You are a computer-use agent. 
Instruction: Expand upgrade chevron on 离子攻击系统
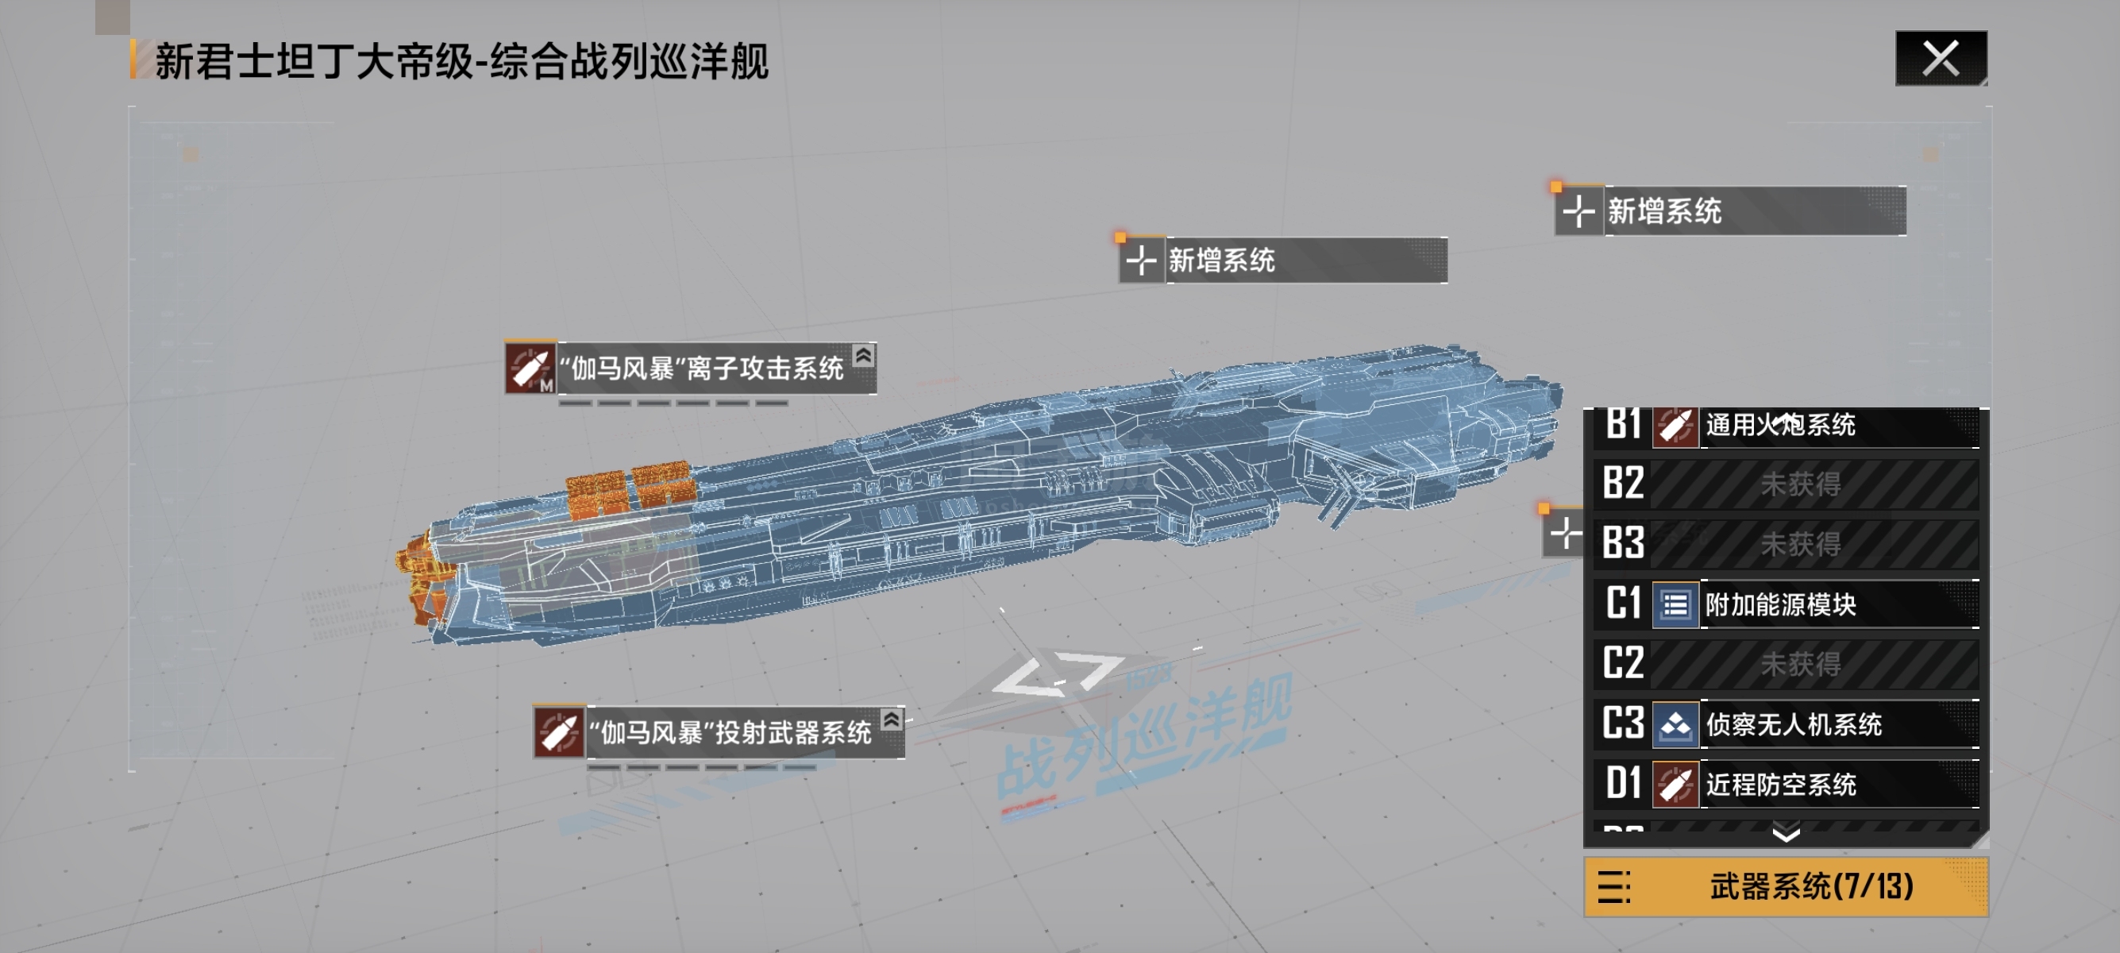863,356
